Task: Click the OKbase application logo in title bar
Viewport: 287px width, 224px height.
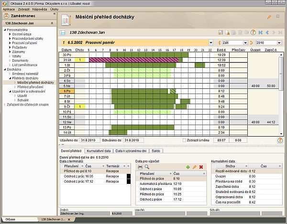Action: tap(5, 3)
